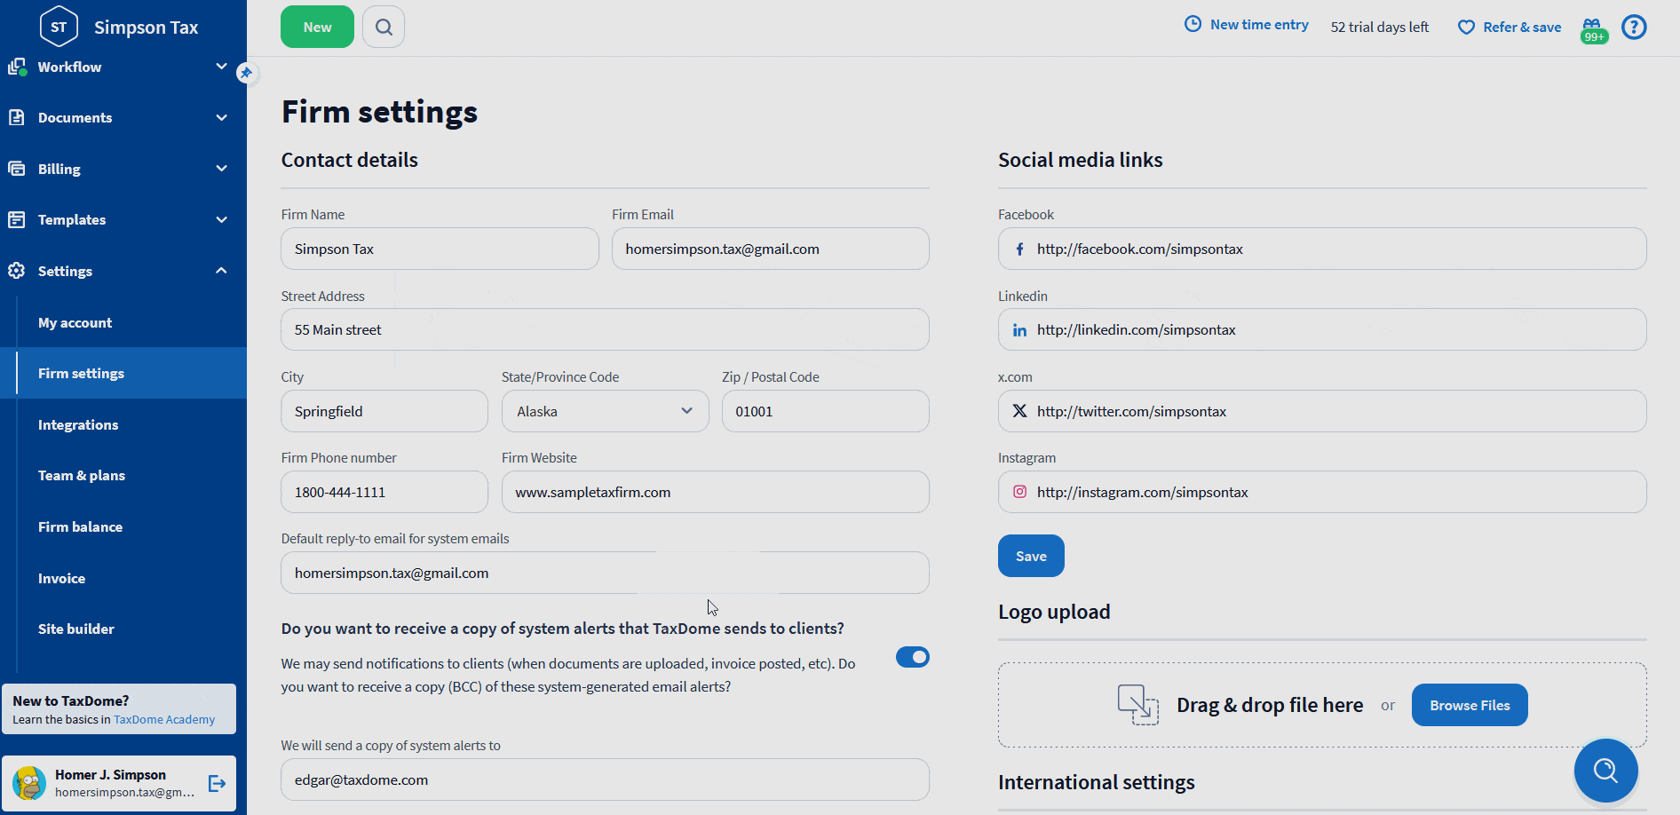Click the Facebook icon in the field
Viewport: 1680px width, 815px height.
click(1019, 249)
